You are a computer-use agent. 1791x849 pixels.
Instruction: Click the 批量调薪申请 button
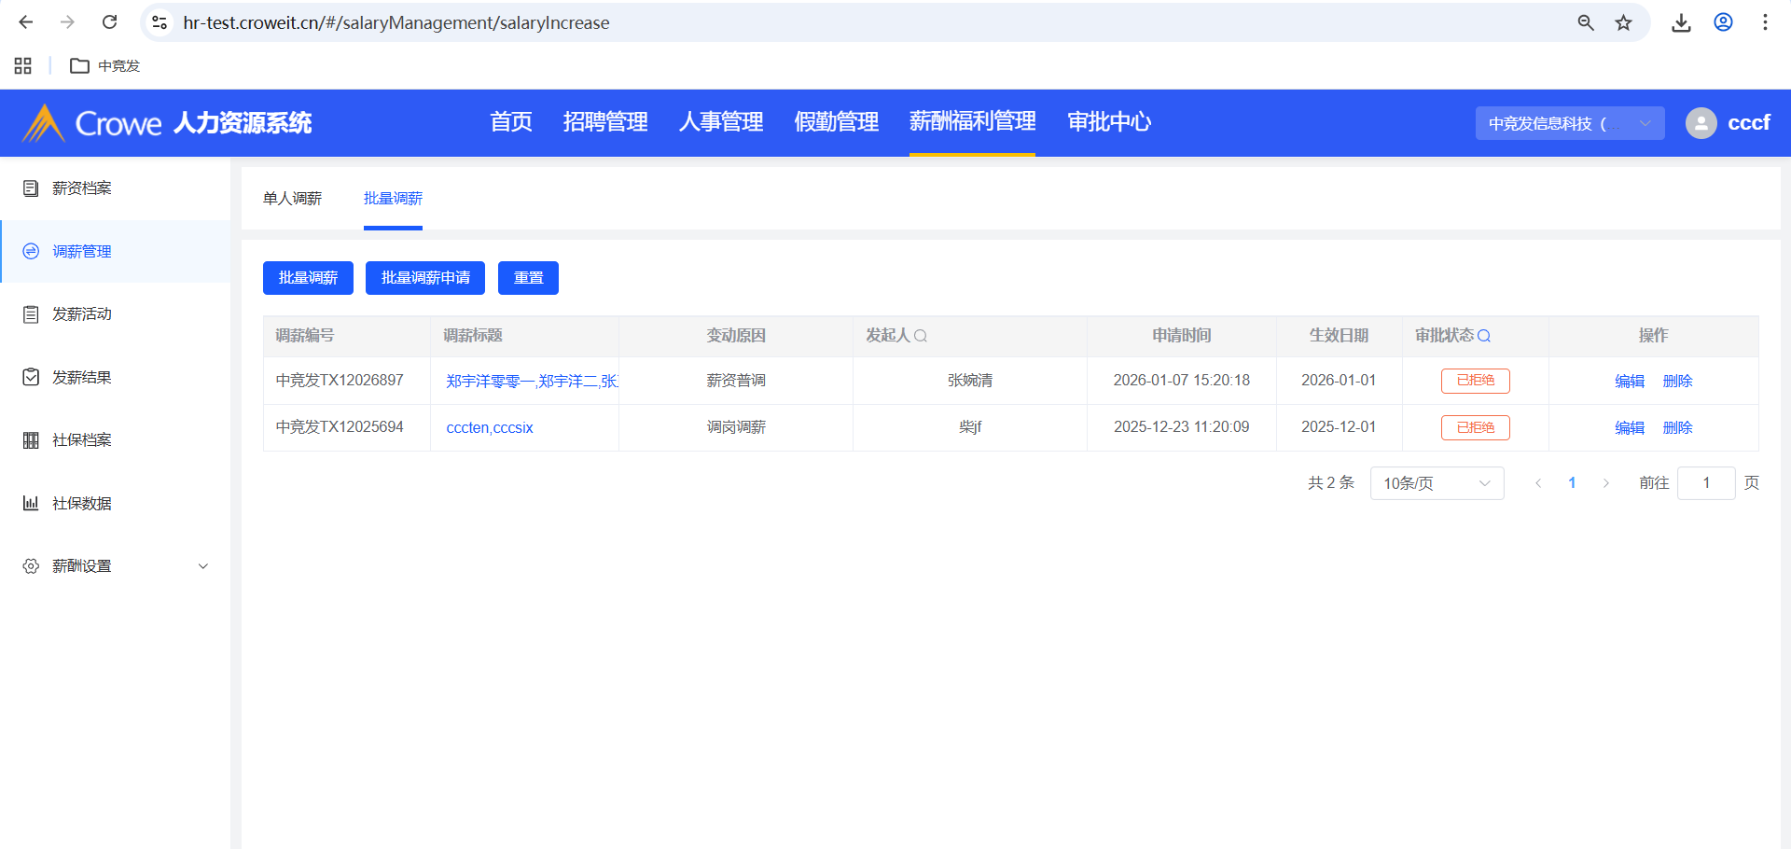(x=425, y=278)
